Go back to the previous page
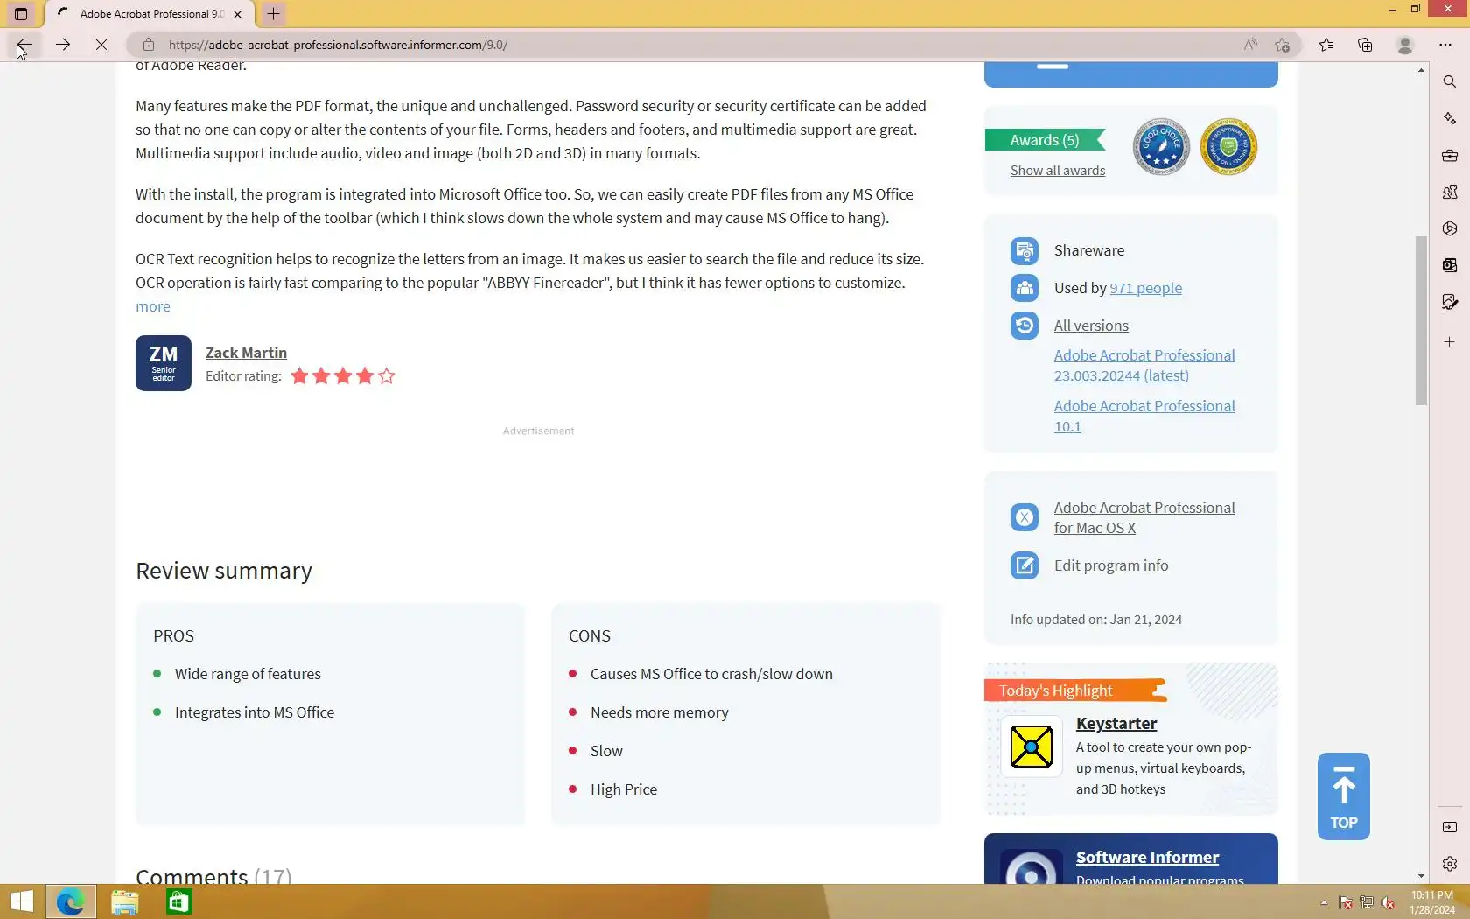The height and width of the screenshot is (919, 1470). tap(24, 45)
